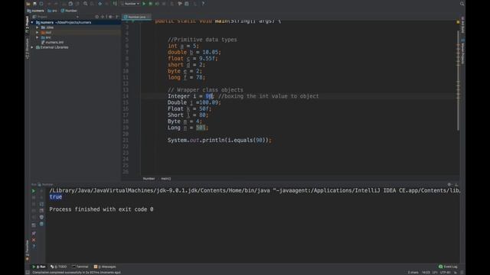Click the tool window toggle icon at bottom left

coord(28,273)
